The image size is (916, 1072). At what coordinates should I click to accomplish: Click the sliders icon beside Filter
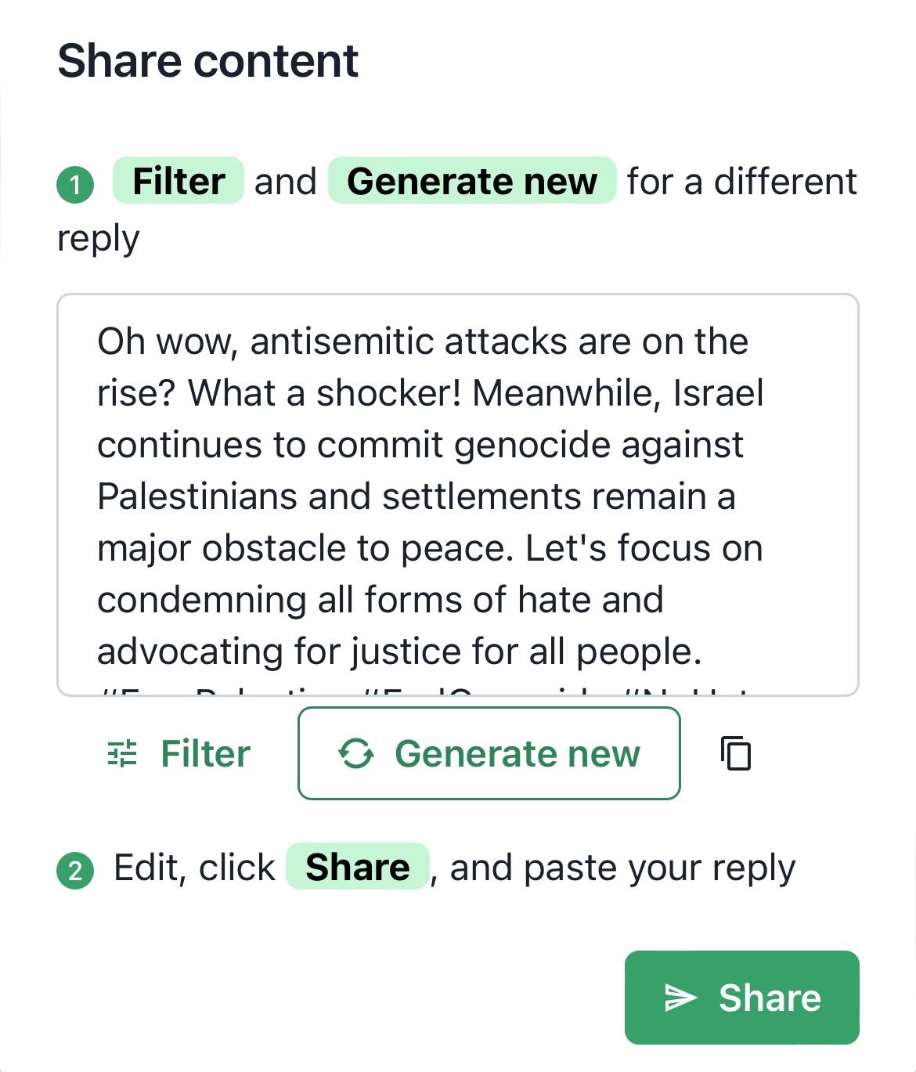click(122, 753)
